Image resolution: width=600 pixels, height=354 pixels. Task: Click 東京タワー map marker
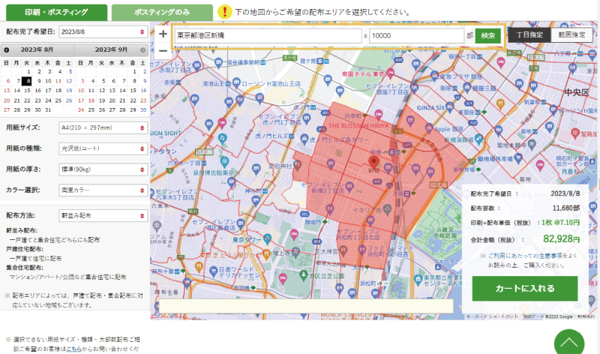point(268,240)
